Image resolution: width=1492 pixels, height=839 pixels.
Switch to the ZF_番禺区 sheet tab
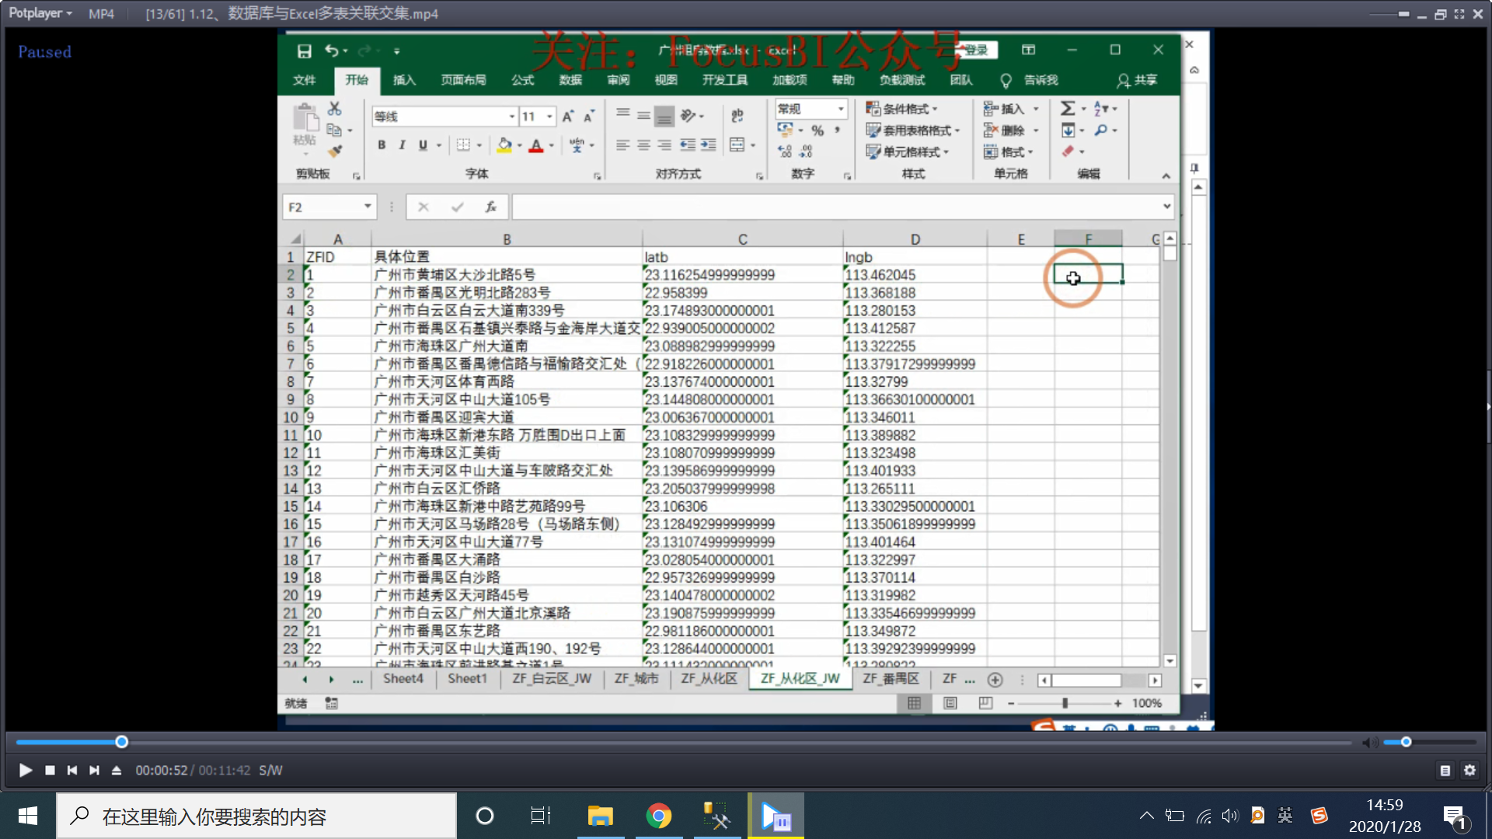point(891,678)
